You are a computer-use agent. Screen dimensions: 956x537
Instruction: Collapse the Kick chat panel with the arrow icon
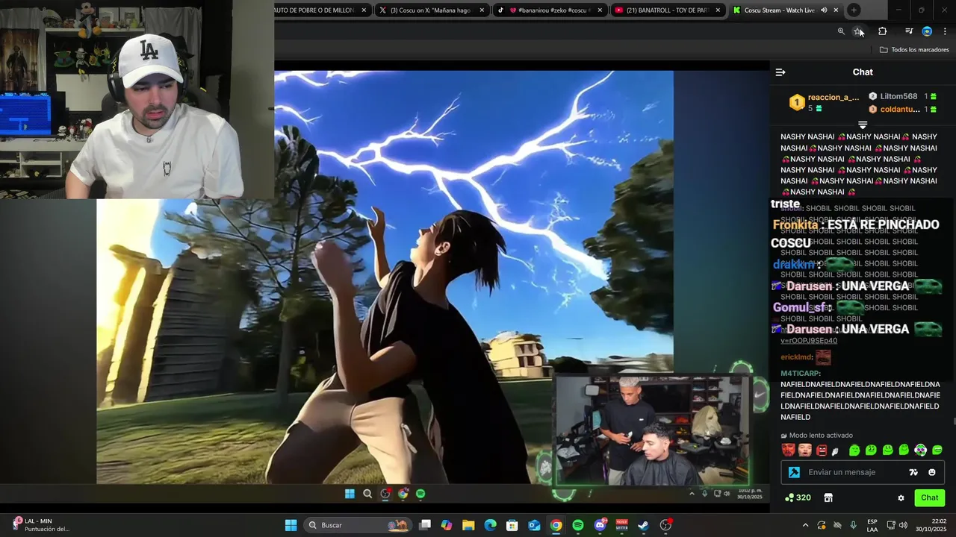click(x=780, y=72)
